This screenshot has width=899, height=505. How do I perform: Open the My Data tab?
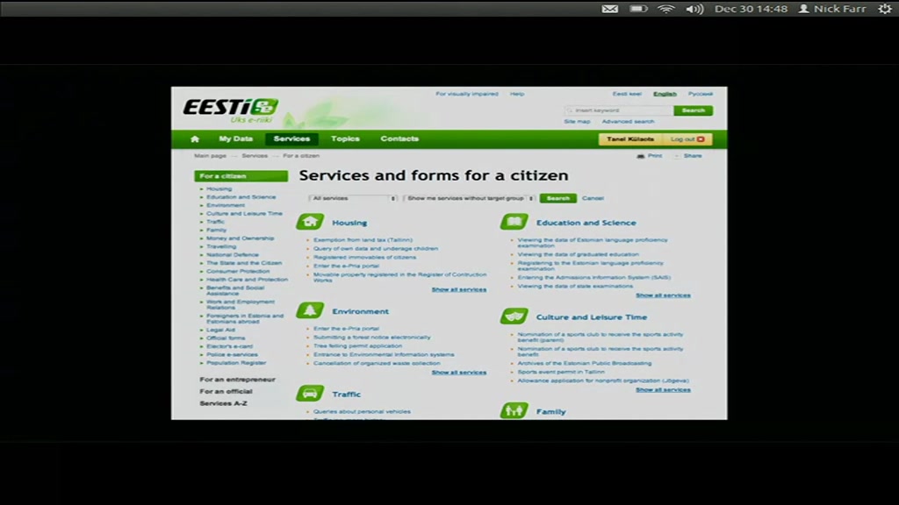(x=235, y=139)
